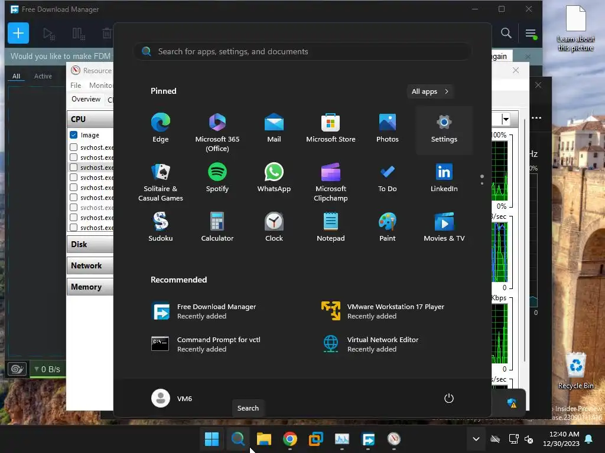This screenshot has width=605, height=453.
Task: Open the Spotify app
Action: click(217, 178)
